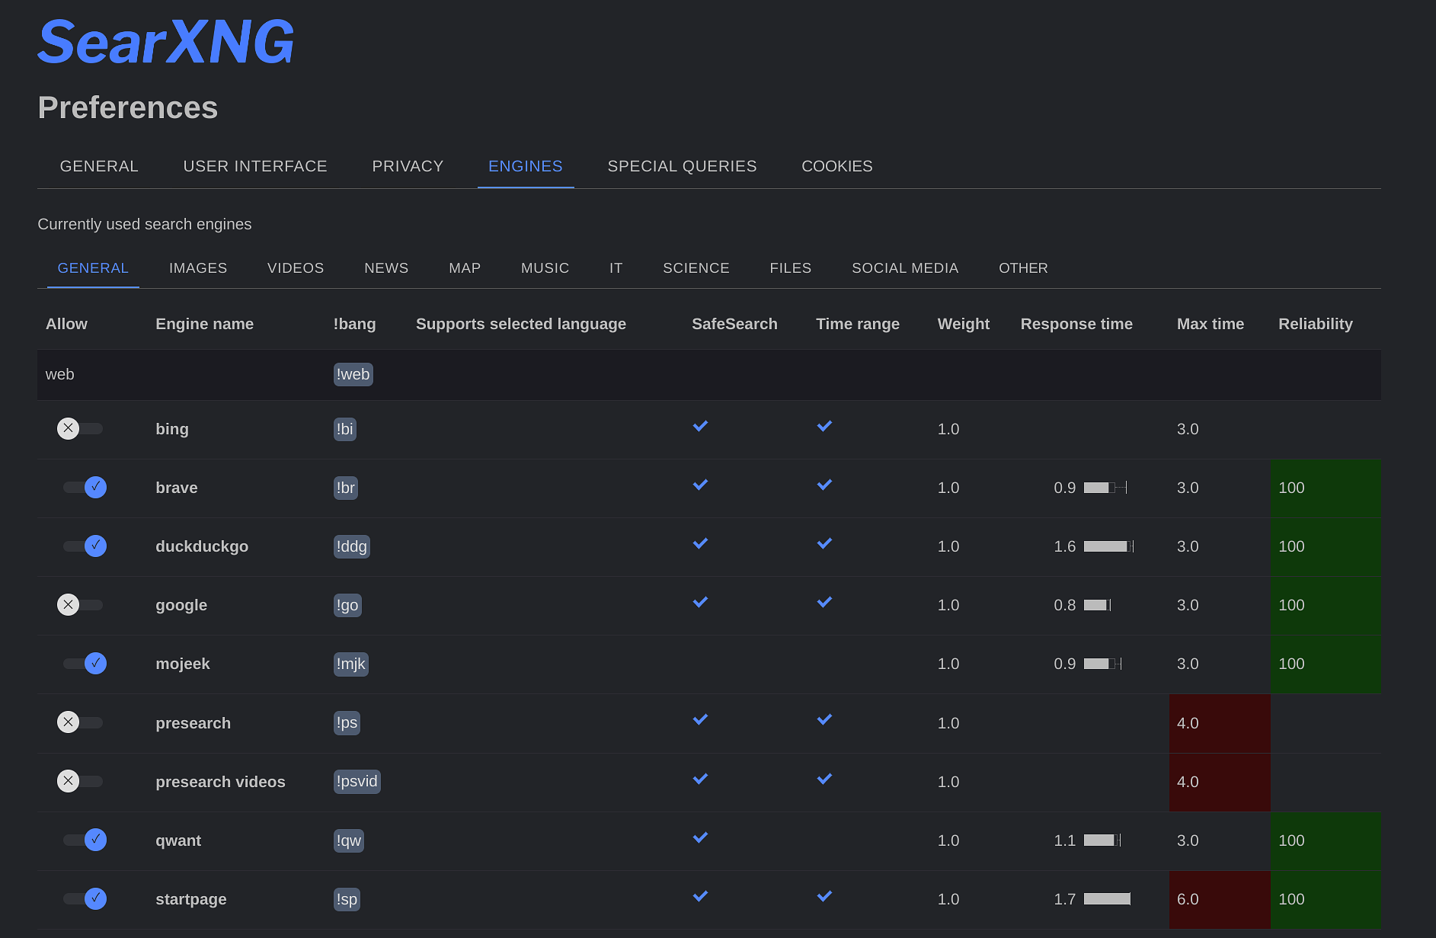
Task: Click startpage's response time bar
Action: point(1107,899)
